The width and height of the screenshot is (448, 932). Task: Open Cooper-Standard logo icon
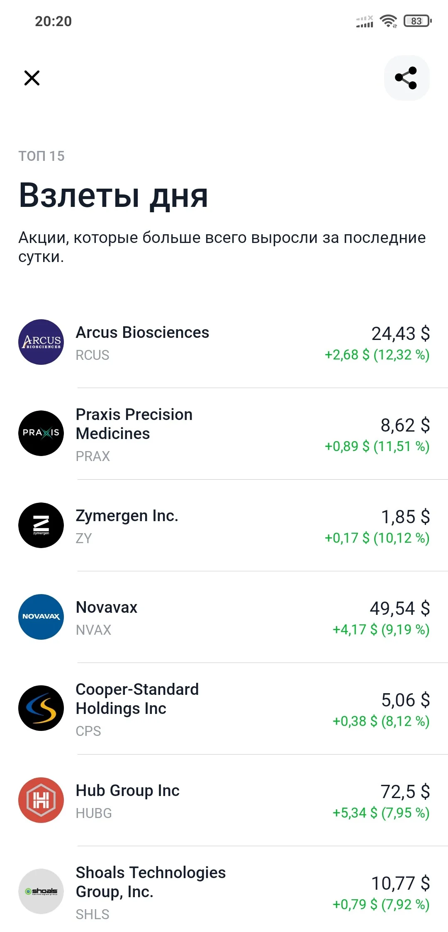click(41, 708)
